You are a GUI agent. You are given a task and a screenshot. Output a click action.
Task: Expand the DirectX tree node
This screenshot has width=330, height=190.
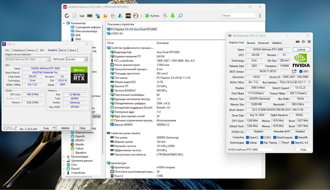[64, 169]
